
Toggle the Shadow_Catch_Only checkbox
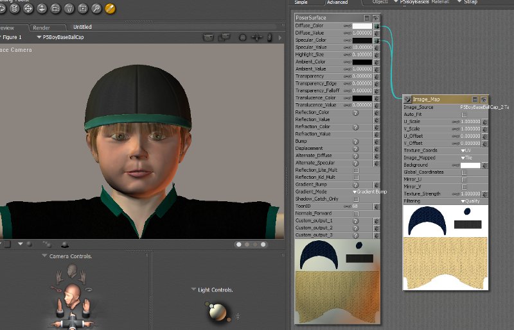[x=356, y=199]
